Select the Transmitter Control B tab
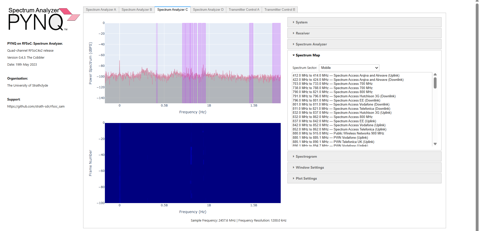This screenshot has width=479, height=231. coord(279,10)
